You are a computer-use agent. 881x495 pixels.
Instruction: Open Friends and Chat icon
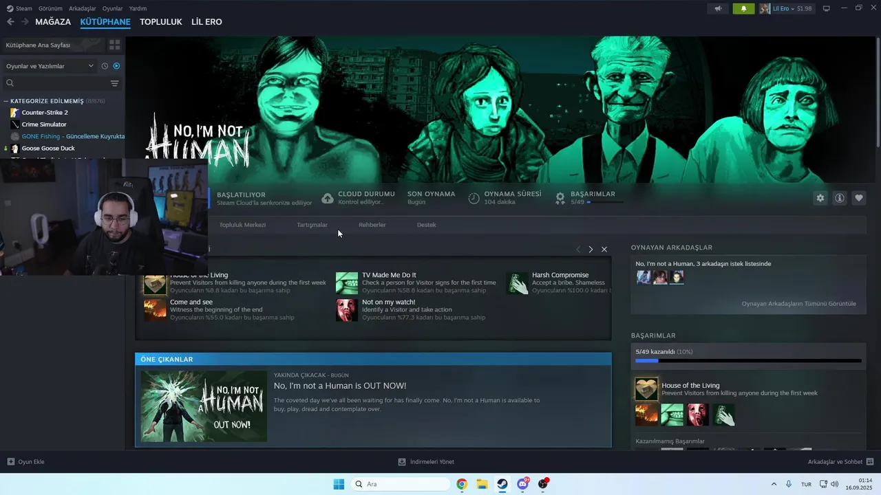[870, 462]
